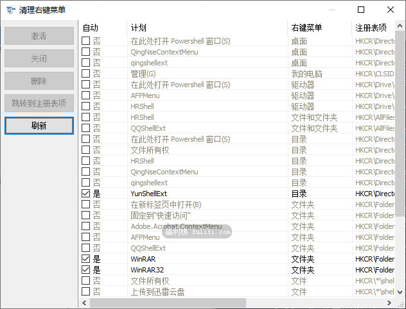Refresh the list with the 刷新 button
The height and width of the screenshot is (309, 406).
point(39,126)
